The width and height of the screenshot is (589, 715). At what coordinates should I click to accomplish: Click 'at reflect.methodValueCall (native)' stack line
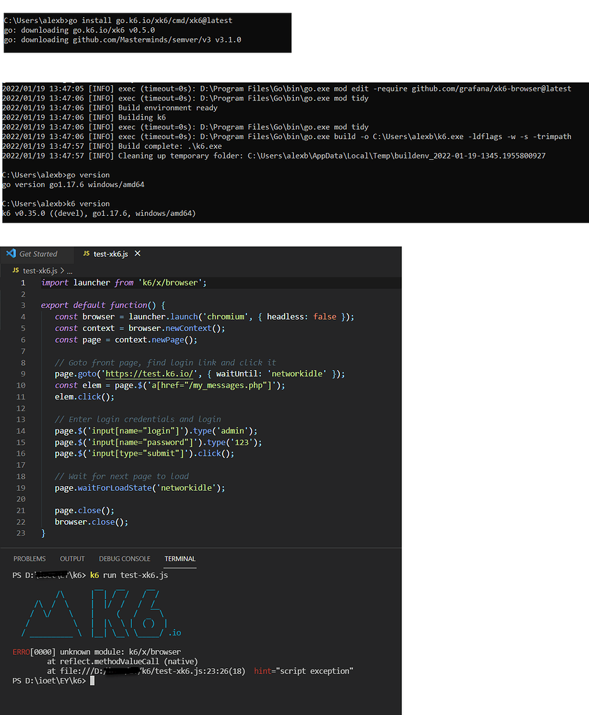click(x=122, y=662)
